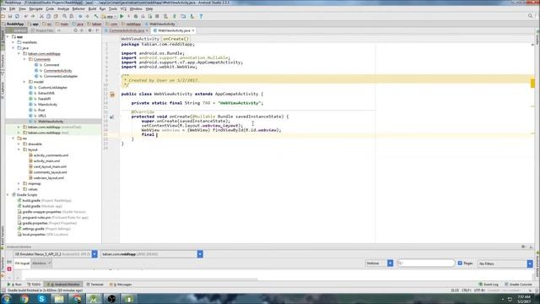Open the Terminal tool window

pos(94,285)
